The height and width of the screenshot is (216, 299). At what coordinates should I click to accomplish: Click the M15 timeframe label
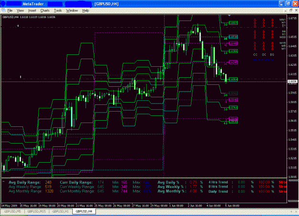pyautogui.click(x=283, y=43)
